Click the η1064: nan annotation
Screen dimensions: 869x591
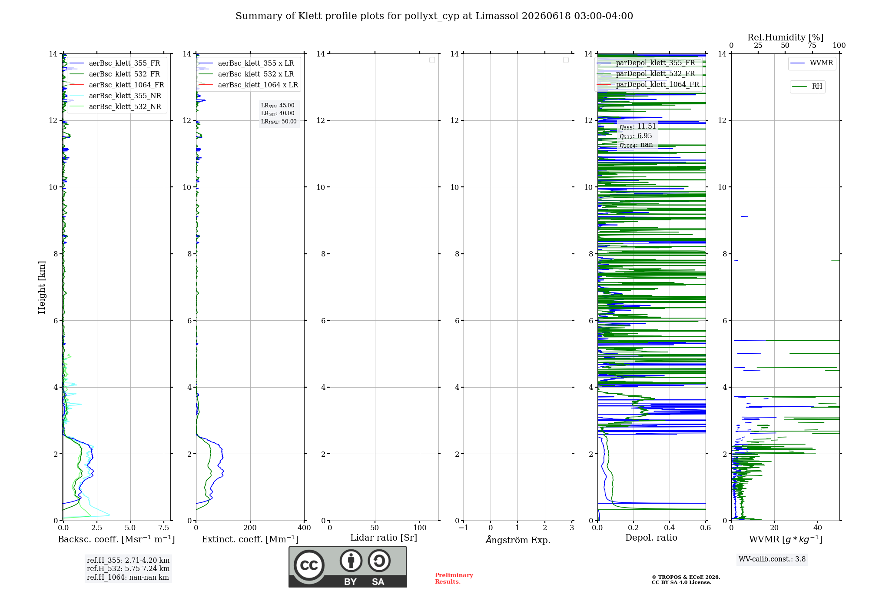tap(636, 145)
